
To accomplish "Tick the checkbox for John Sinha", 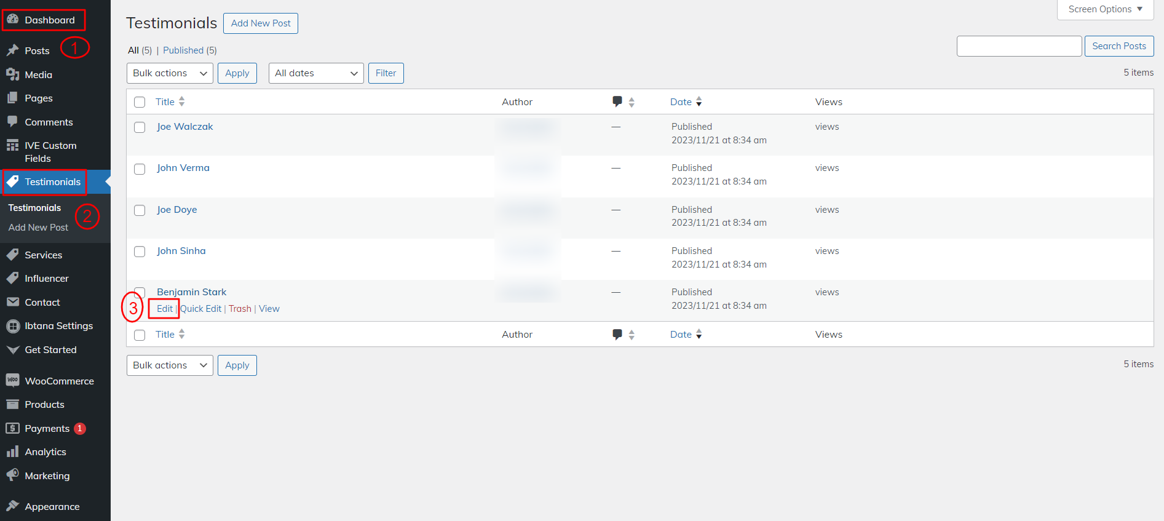I will (x=140, y=252).
